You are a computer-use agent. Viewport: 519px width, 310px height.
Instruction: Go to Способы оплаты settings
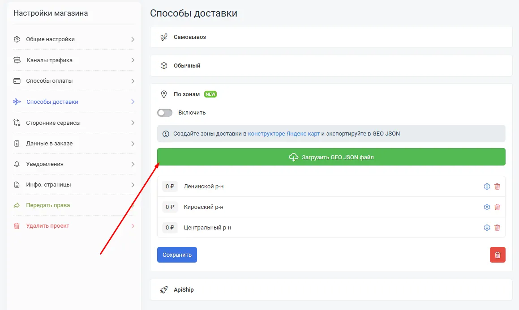[x=49, y=81]
